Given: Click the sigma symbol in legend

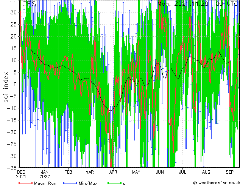Looking at the screenshot, I should [125, 183].
